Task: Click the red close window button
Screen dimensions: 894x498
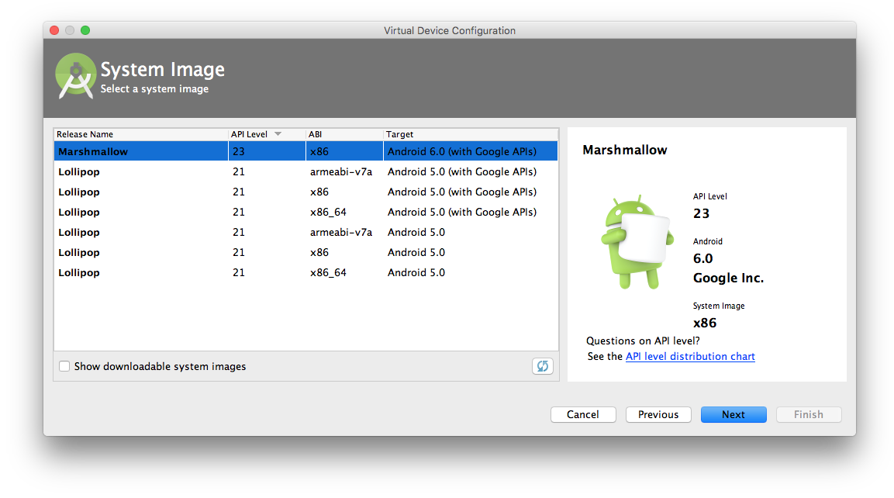Action: point(55,30)
